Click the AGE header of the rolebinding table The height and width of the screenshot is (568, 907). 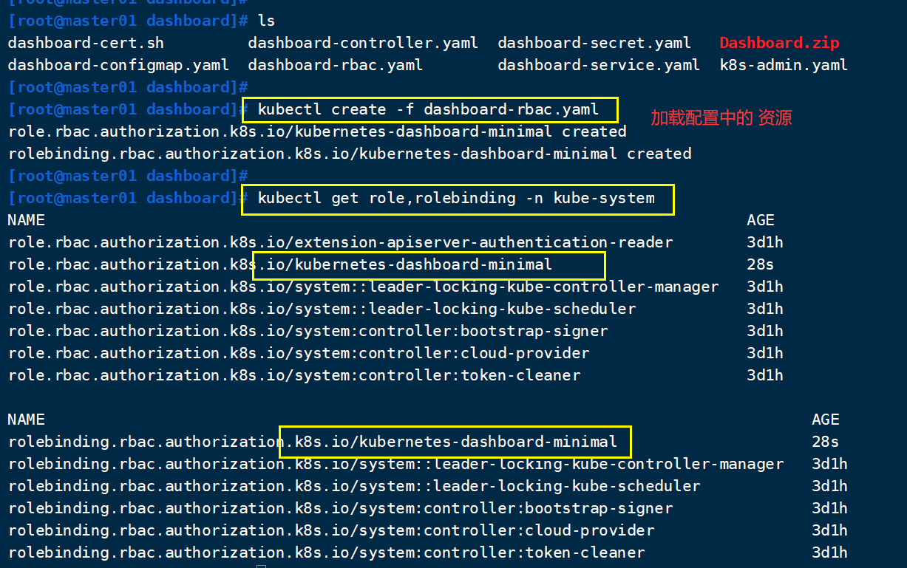point(826,420)
